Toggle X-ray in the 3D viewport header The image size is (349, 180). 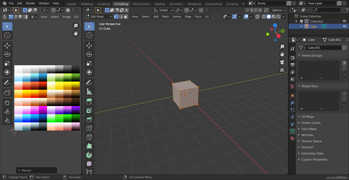coord(258,17)
